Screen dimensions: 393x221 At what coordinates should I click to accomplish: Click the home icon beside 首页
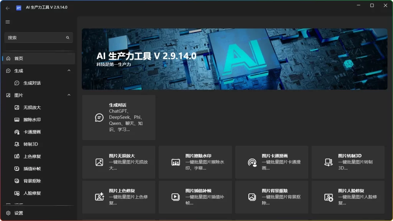[8, 58]
